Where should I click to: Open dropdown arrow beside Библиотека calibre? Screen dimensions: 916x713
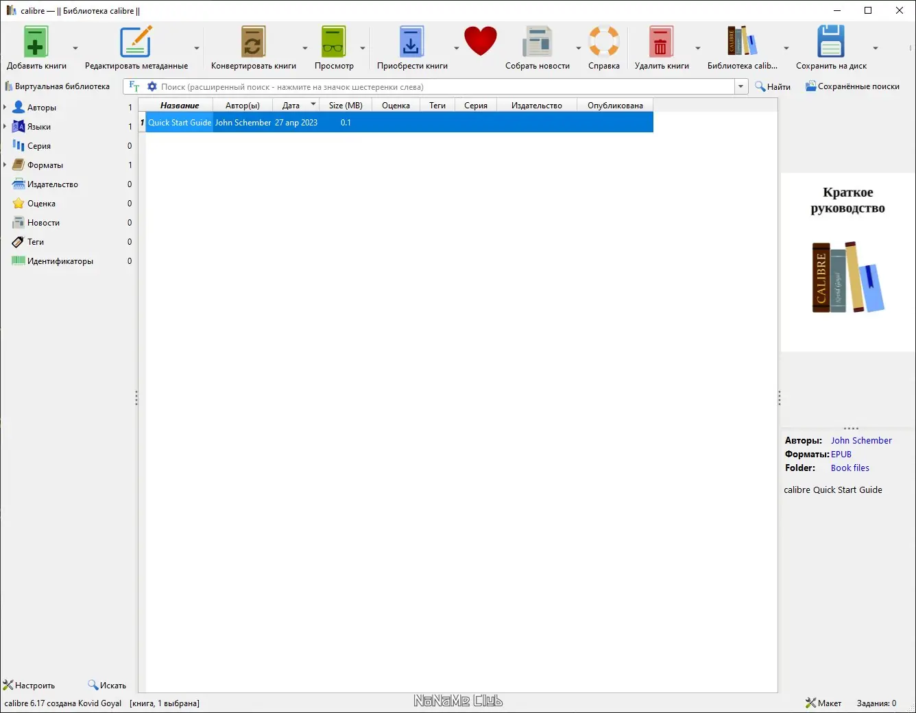[786, 48]
